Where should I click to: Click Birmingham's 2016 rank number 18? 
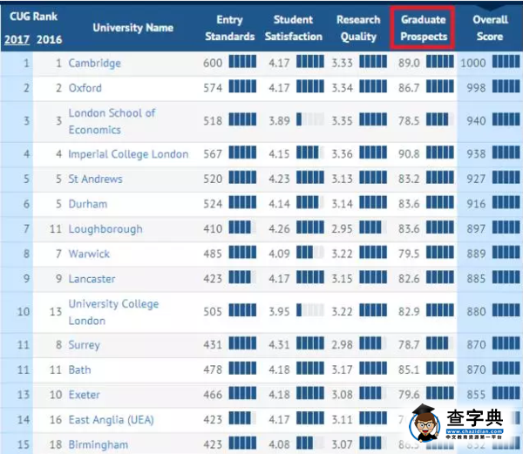tap(56, 444)
